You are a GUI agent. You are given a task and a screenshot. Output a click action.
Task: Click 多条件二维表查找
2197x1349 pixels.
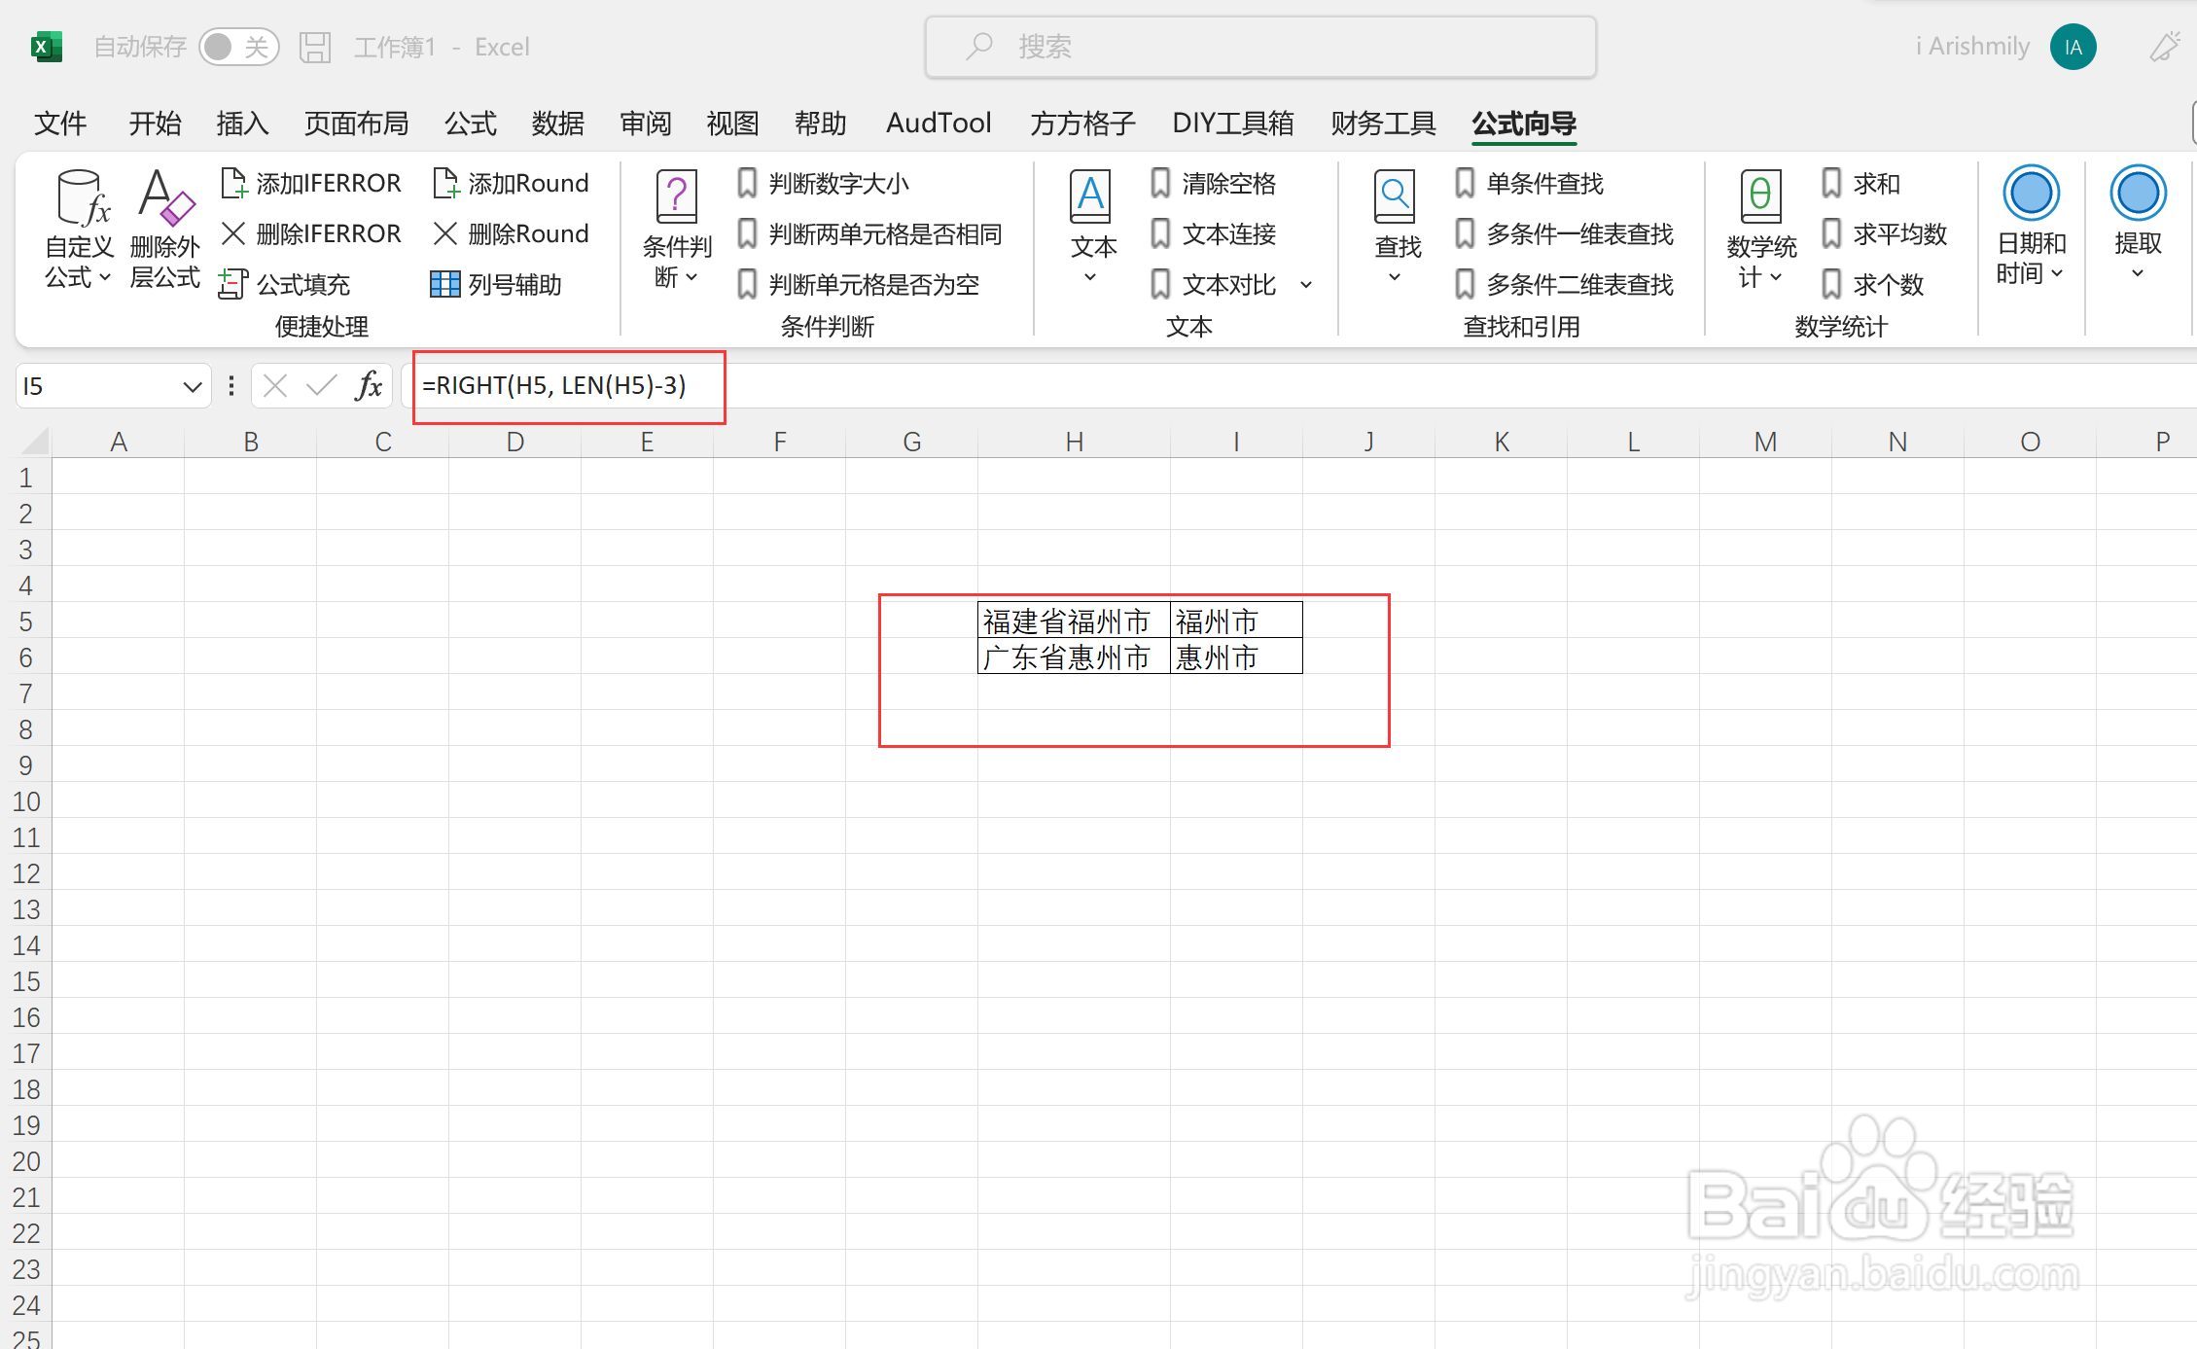click(x=1565, y=284)
